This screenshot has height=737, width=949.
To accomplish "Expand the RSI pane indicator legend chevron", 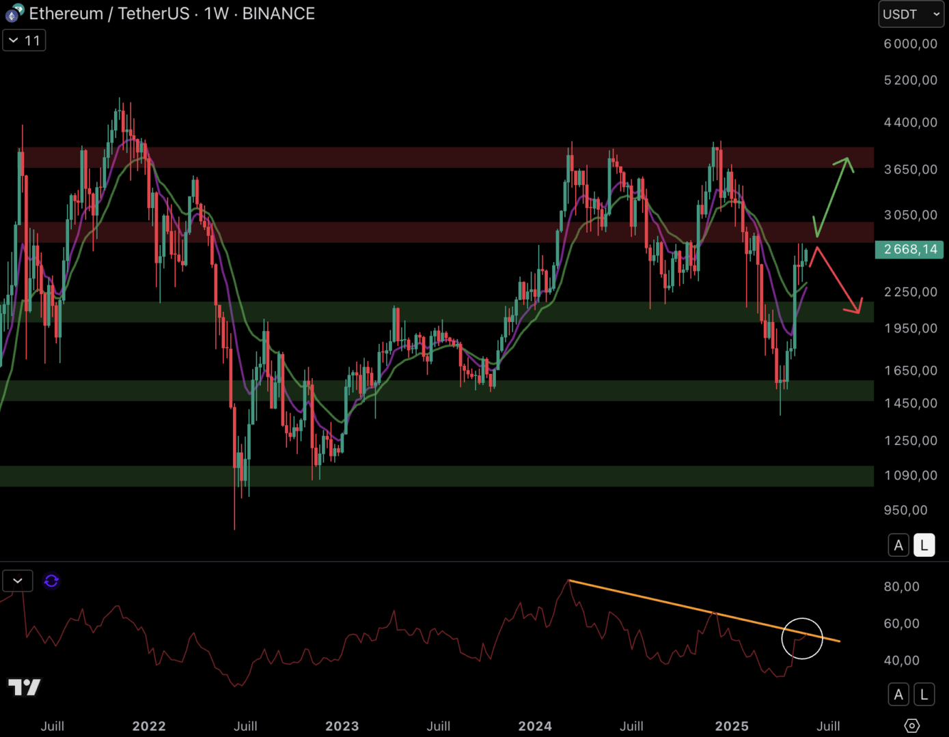I will pyautogui.click(x=18, y=581).
